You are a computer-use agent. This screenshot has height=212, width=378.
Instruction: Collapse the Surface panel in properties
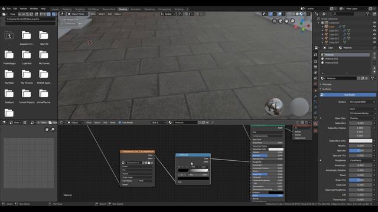tap(327, 89)
